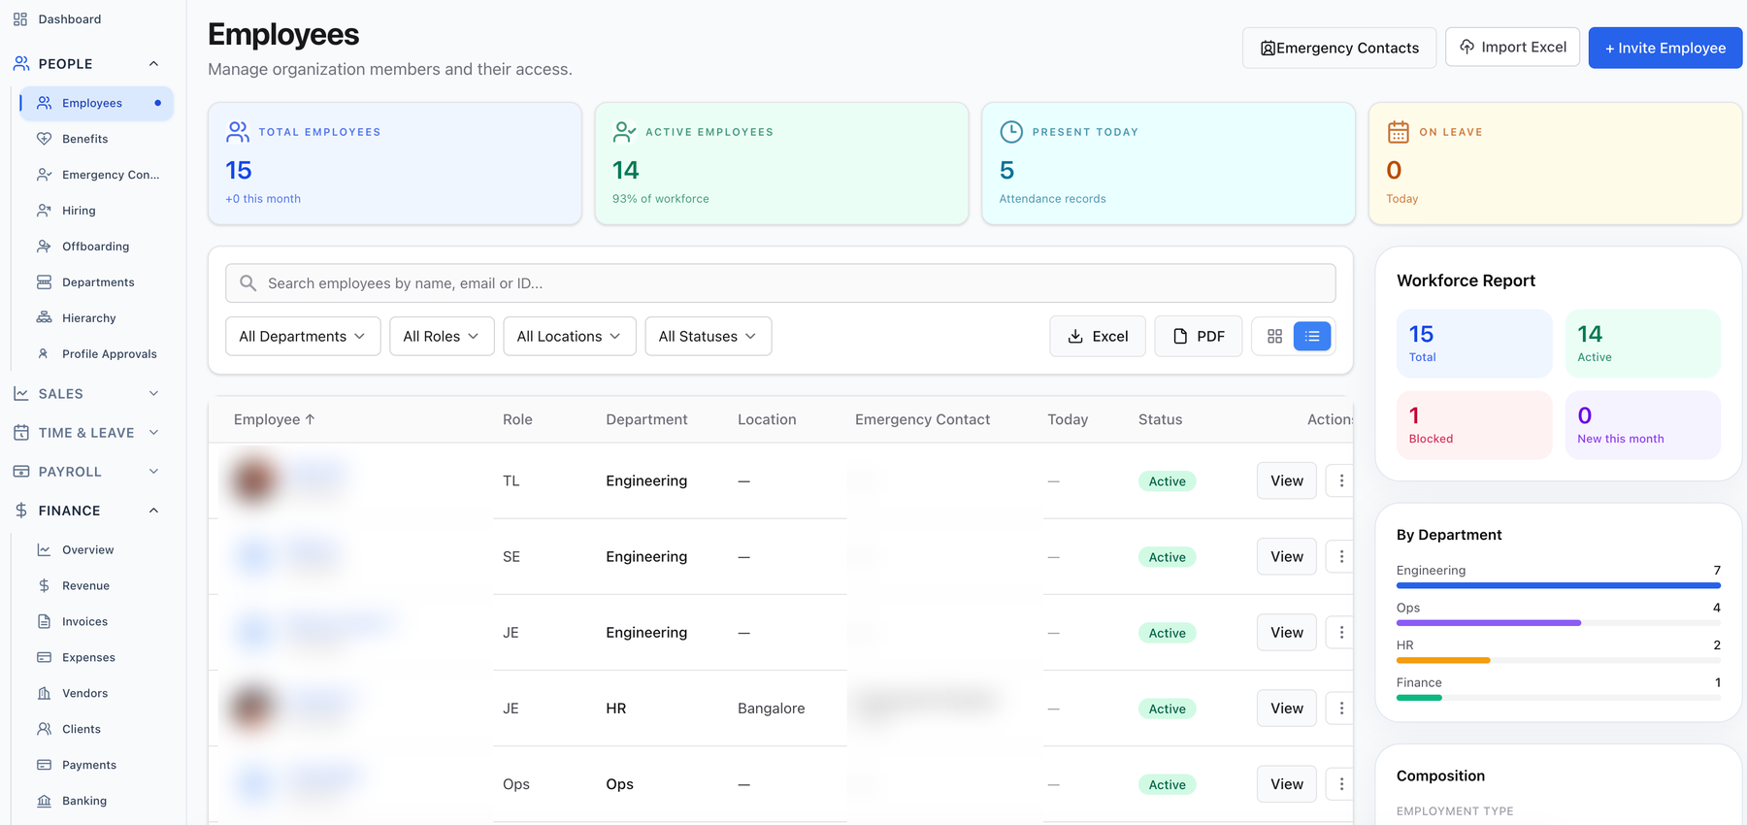Sort by the Employee column header
Screen dimensions: 1747x825
tap(275, 419)
